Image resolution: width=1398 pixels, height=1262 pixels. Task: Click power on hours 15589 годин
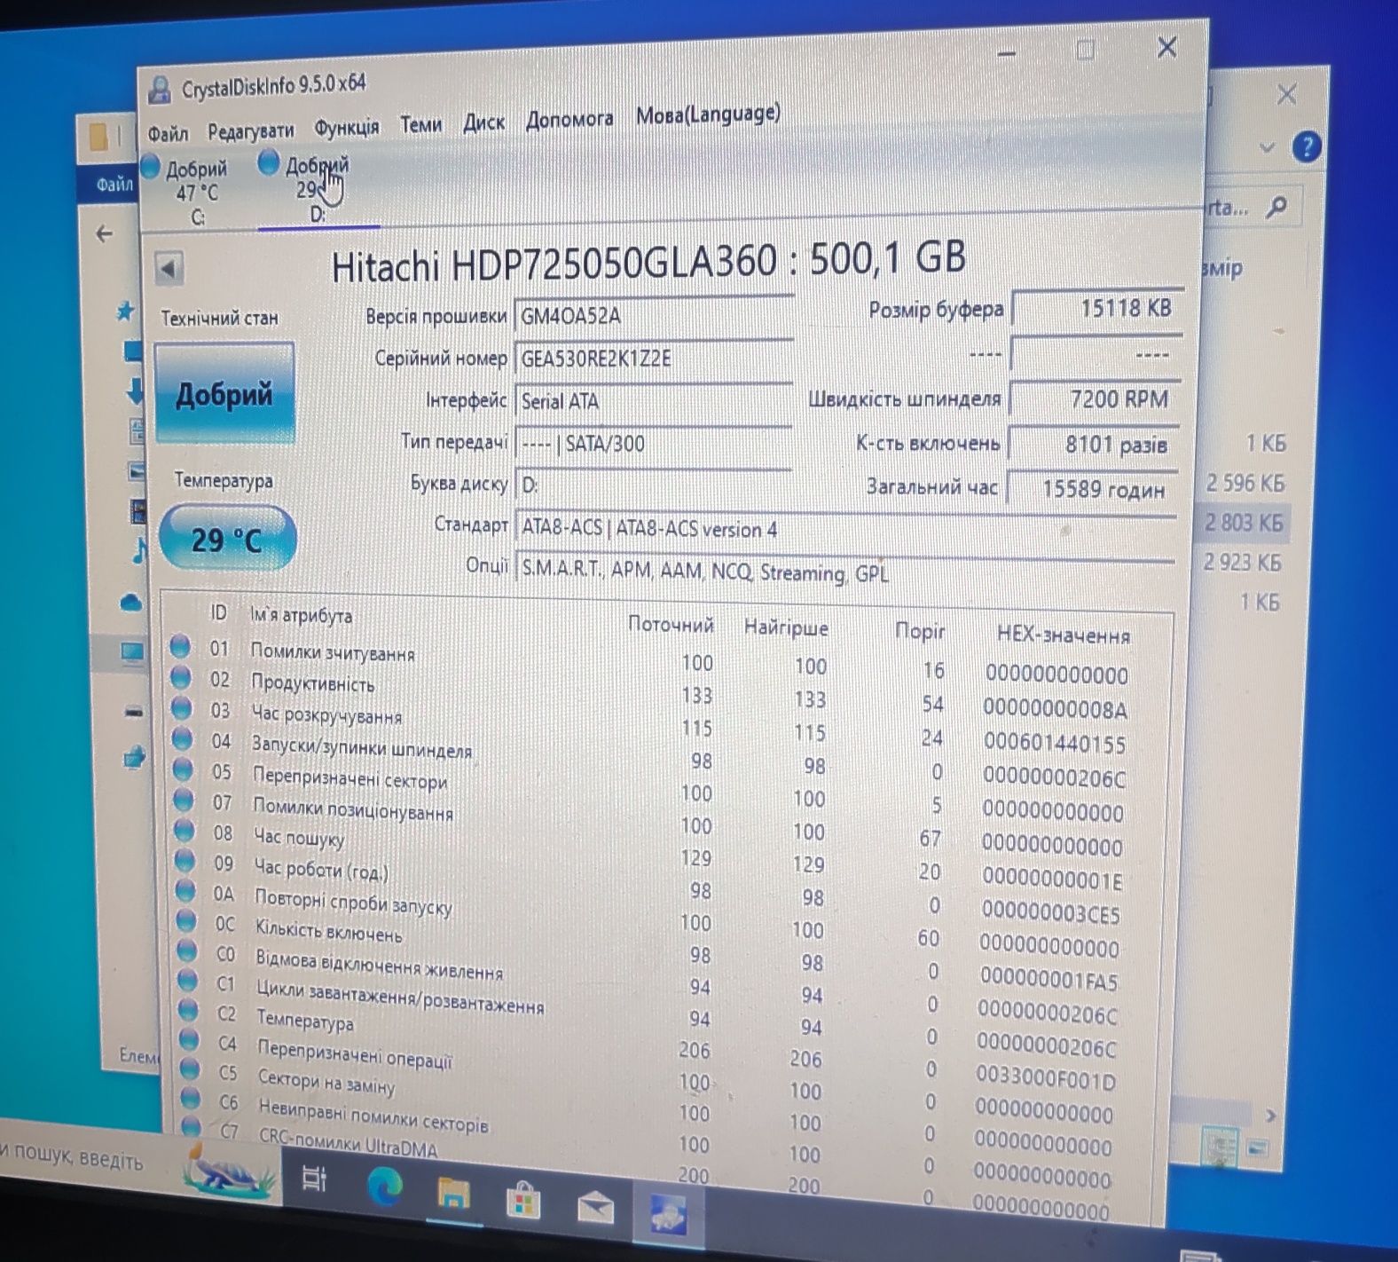point(1092,488)
